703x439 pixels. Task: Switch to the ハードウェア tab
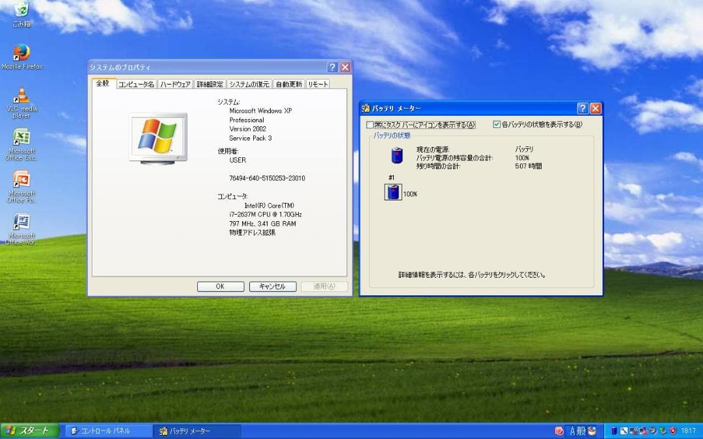click(174, 83)
